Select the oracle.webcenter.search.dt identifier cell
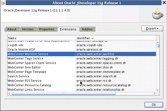The image size is (167, 111). [x=115, y=76]
